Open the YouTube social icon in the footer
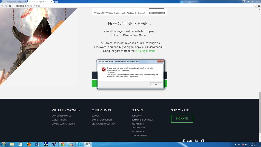This screenshot has height=147, width=261. pos(196,141)
